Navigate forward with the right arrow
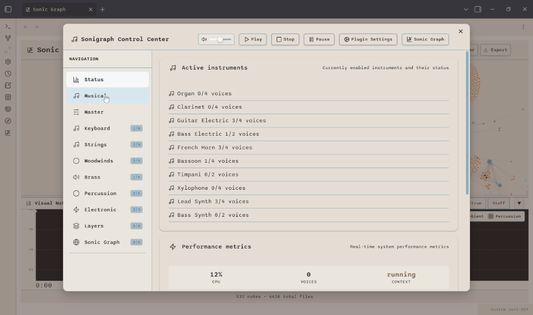 (x=36, y=27)
